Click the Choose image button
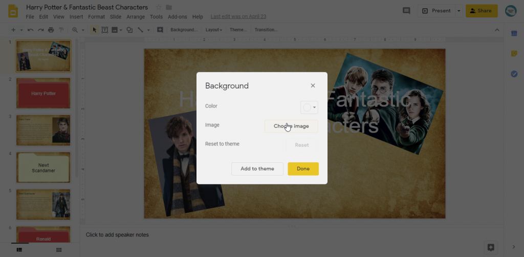The image size is (524, 257). 291,126
